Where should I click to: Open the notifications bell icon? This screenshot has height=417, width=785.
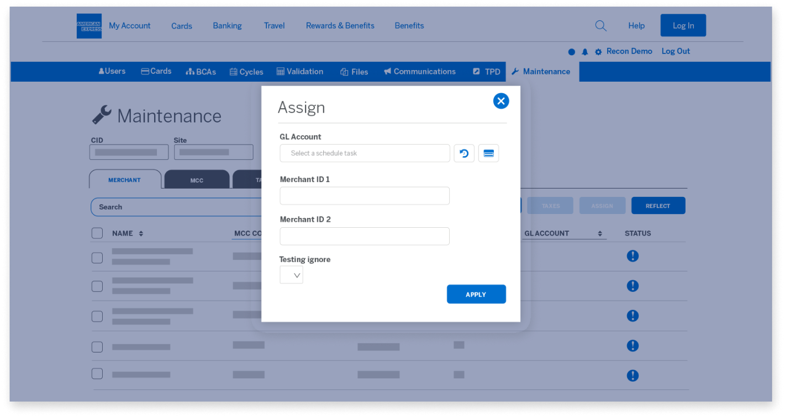click(x=585, y=52)
